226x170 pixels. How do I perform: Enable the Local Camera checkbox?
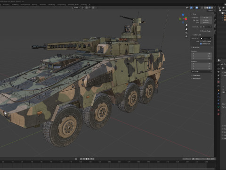[201, 27]
